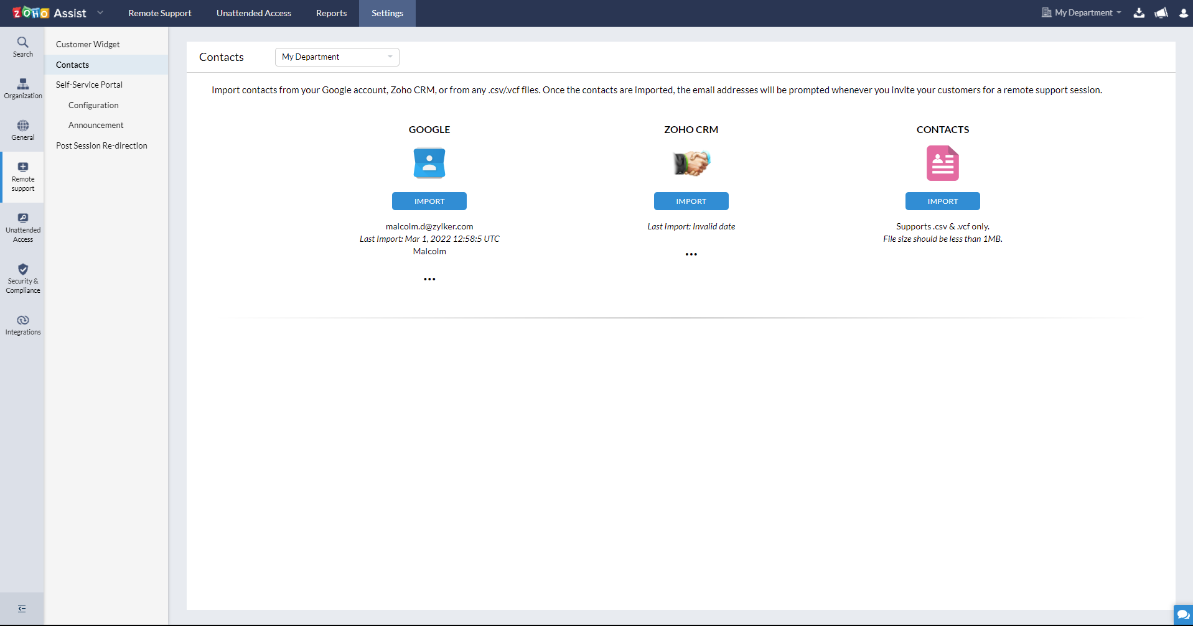Open the Integrations section icon
Screen dimensions: 1193x626
[22, 324]
